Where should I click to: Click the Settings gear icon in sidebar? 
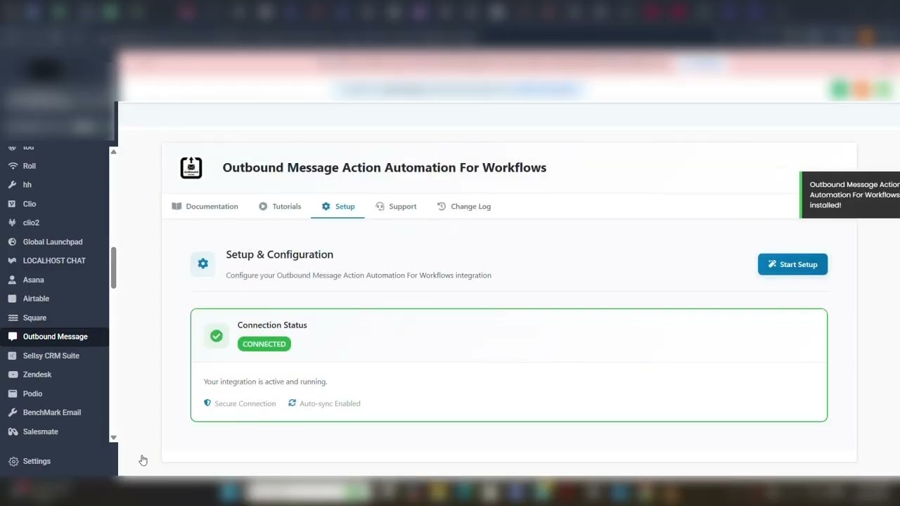point(13,462)
